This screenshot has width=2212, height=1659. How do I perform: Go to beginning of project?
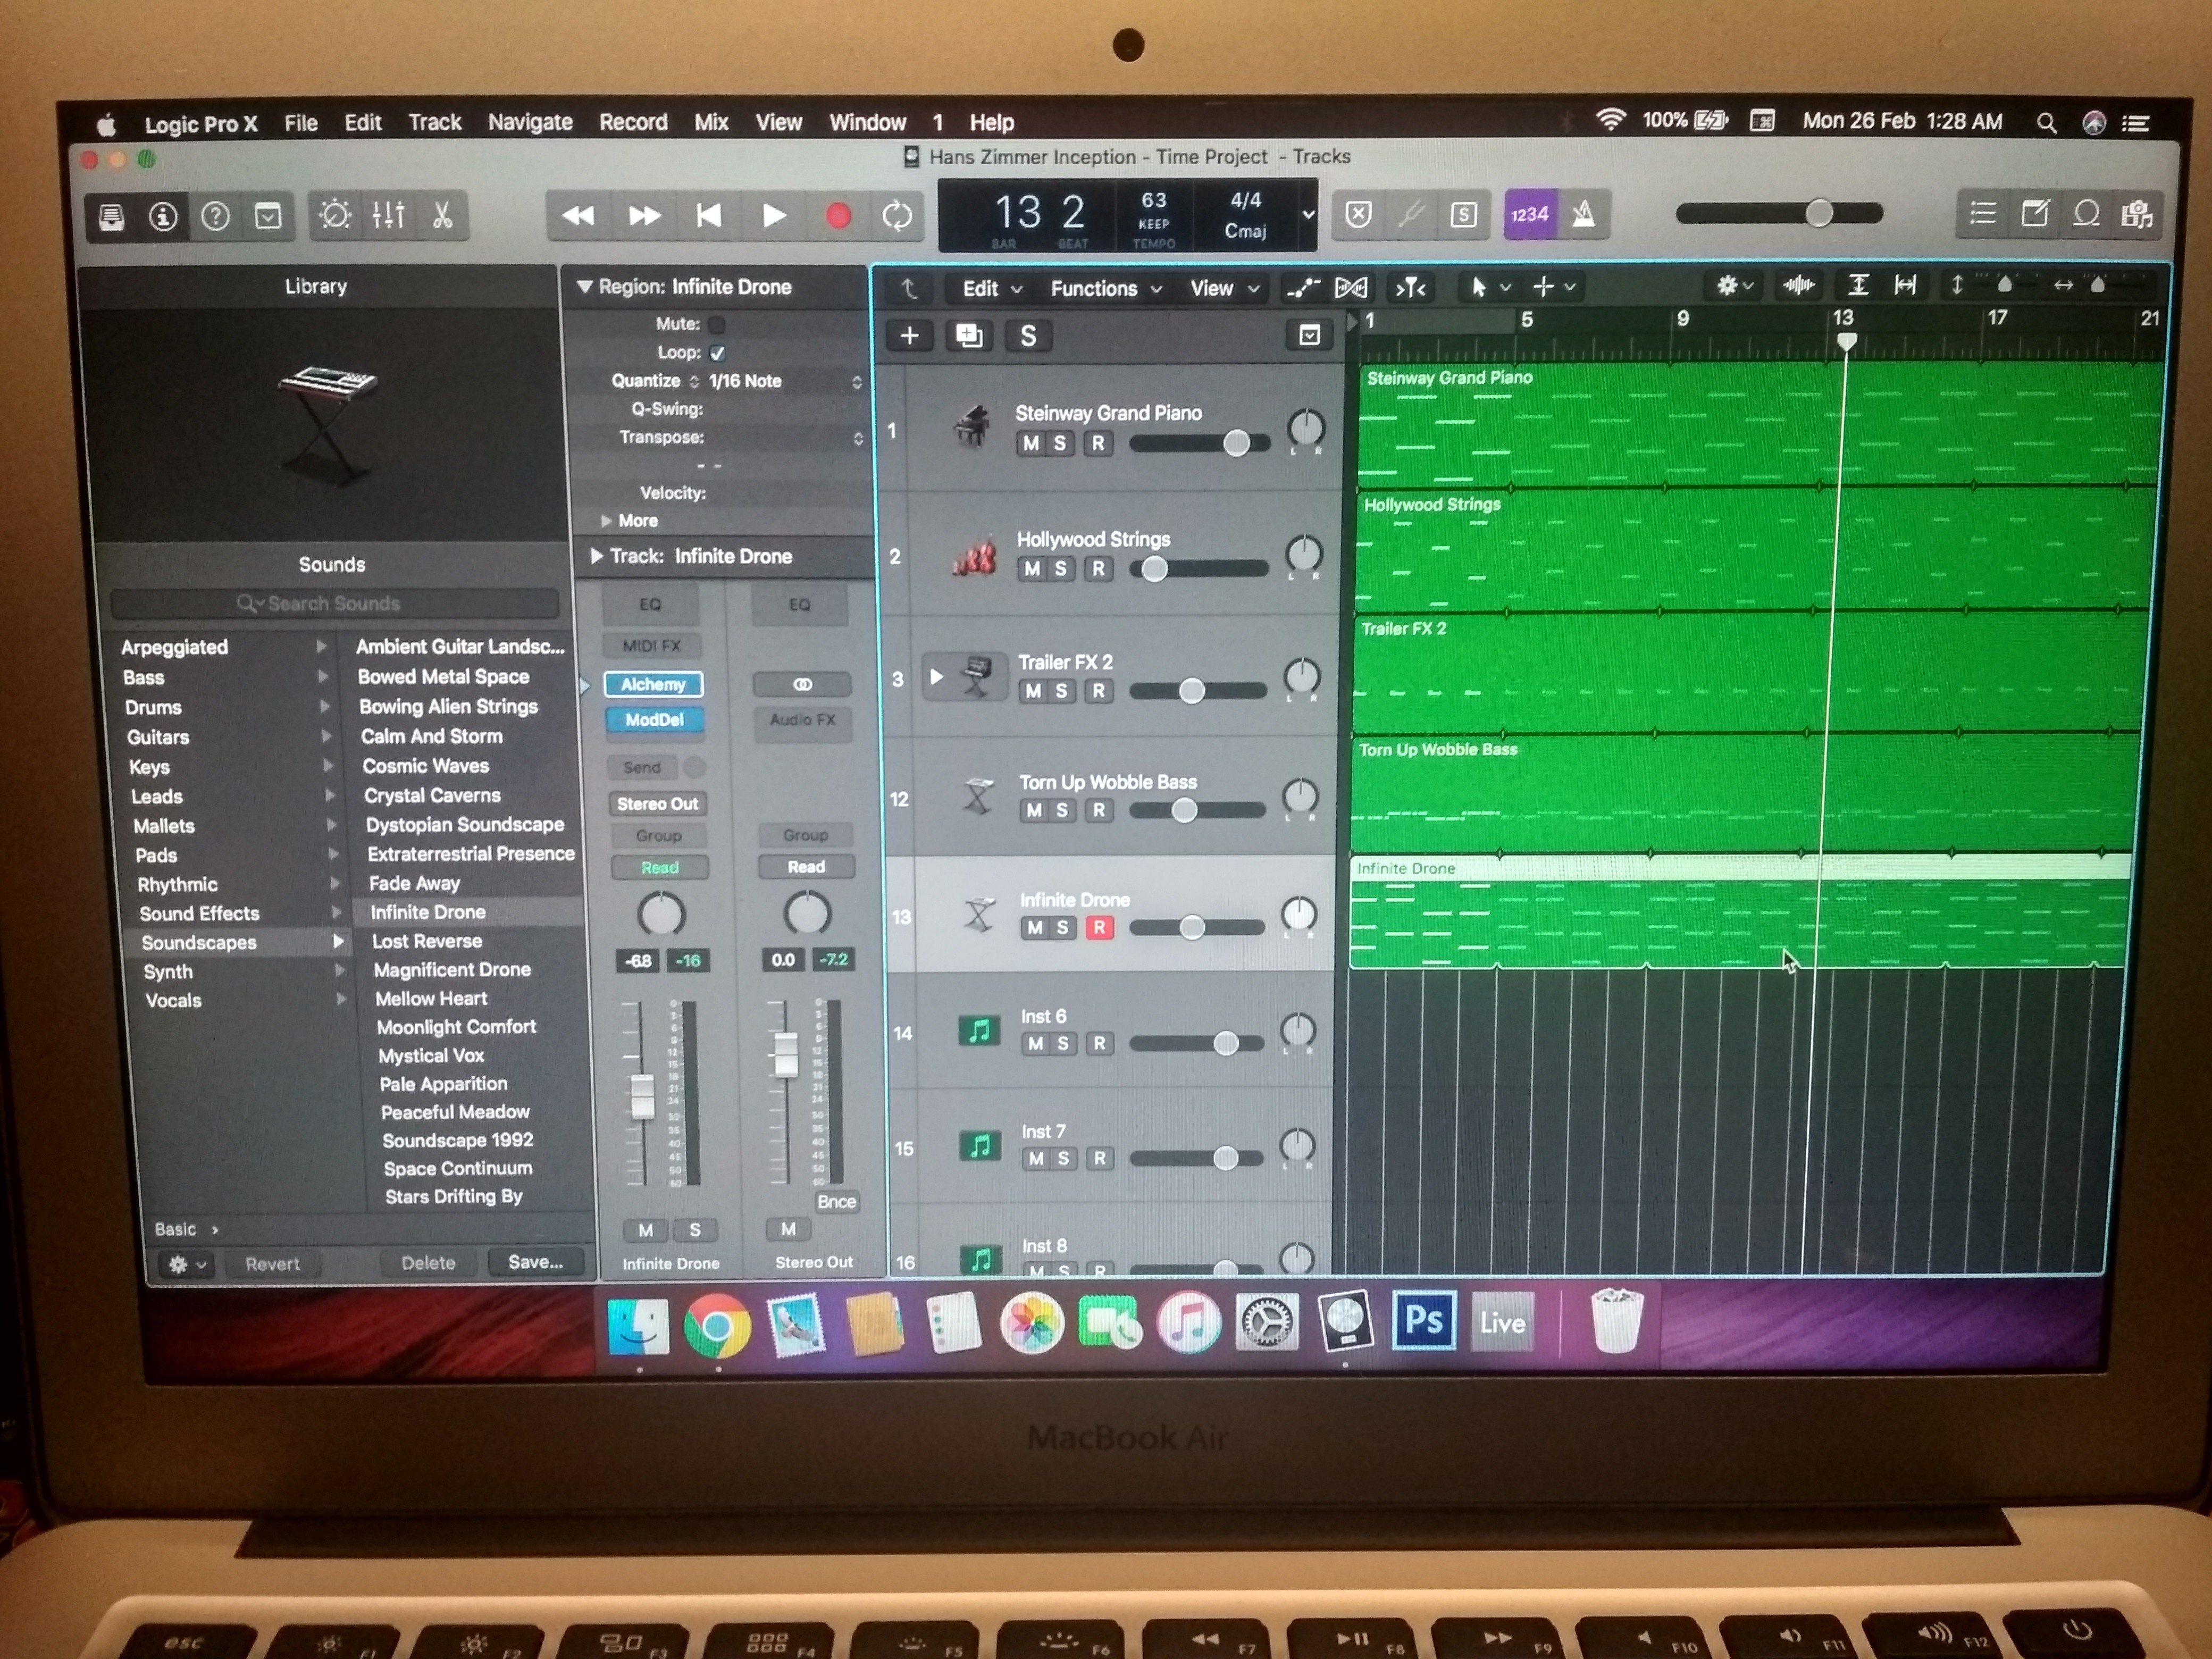(x=709, y=216)
